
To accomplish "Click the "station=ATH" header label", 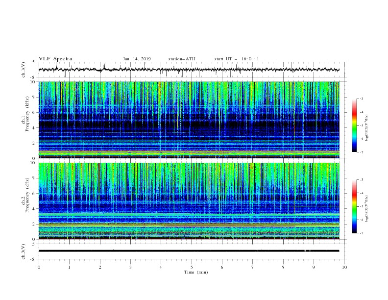I will (182, 59).
